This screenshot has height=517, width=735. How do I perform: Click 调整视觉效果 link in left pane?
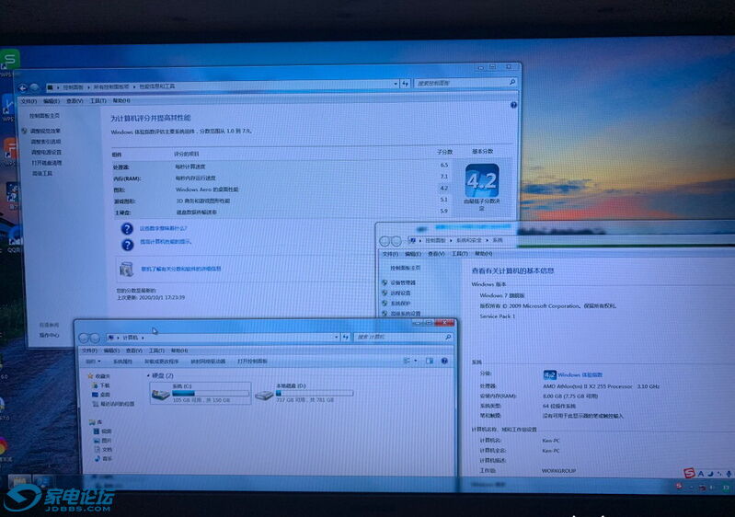[45, 131]
